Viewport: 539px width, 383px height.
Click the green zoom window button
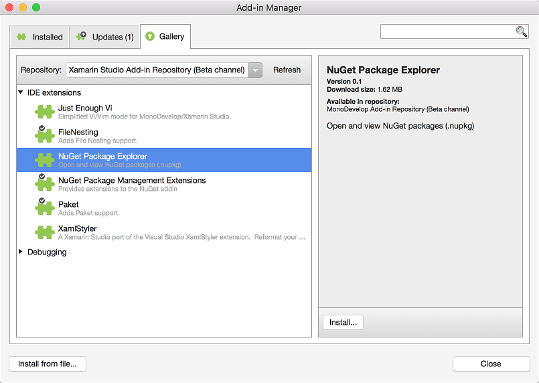coord(36,7)
